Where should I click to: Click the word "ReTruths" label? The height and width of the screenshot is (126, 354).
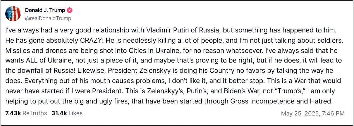coord(35,113)
